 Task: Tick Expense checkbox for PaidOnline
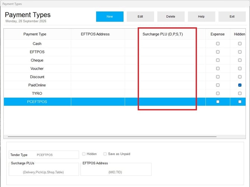tap(218, 85)
